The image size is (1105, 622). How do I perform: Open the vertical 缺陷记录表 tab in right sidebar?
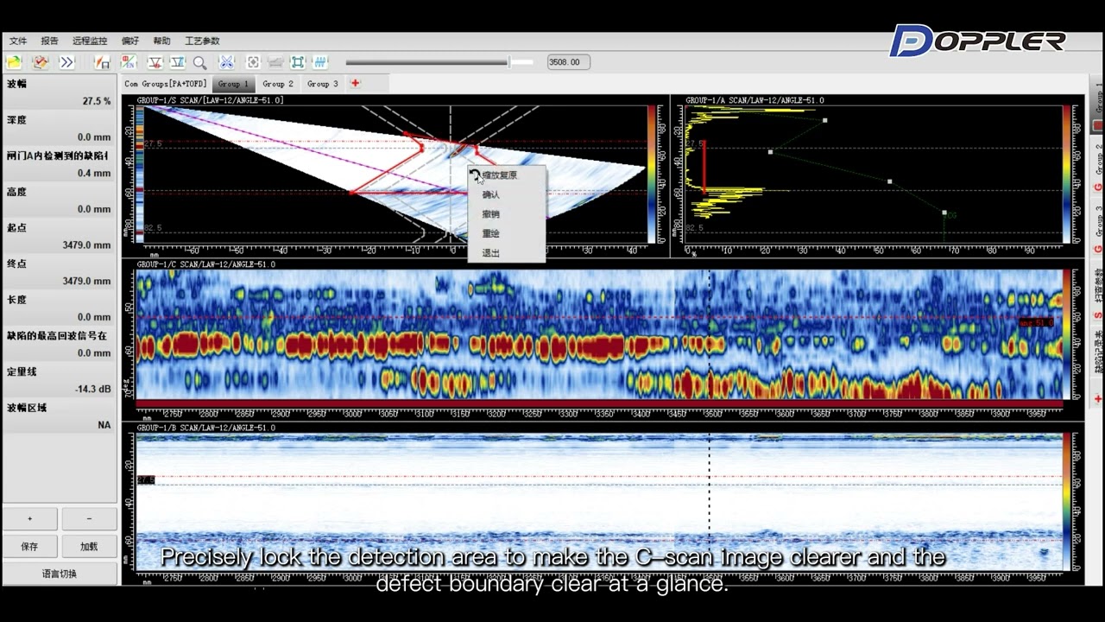click(1098, 352)
